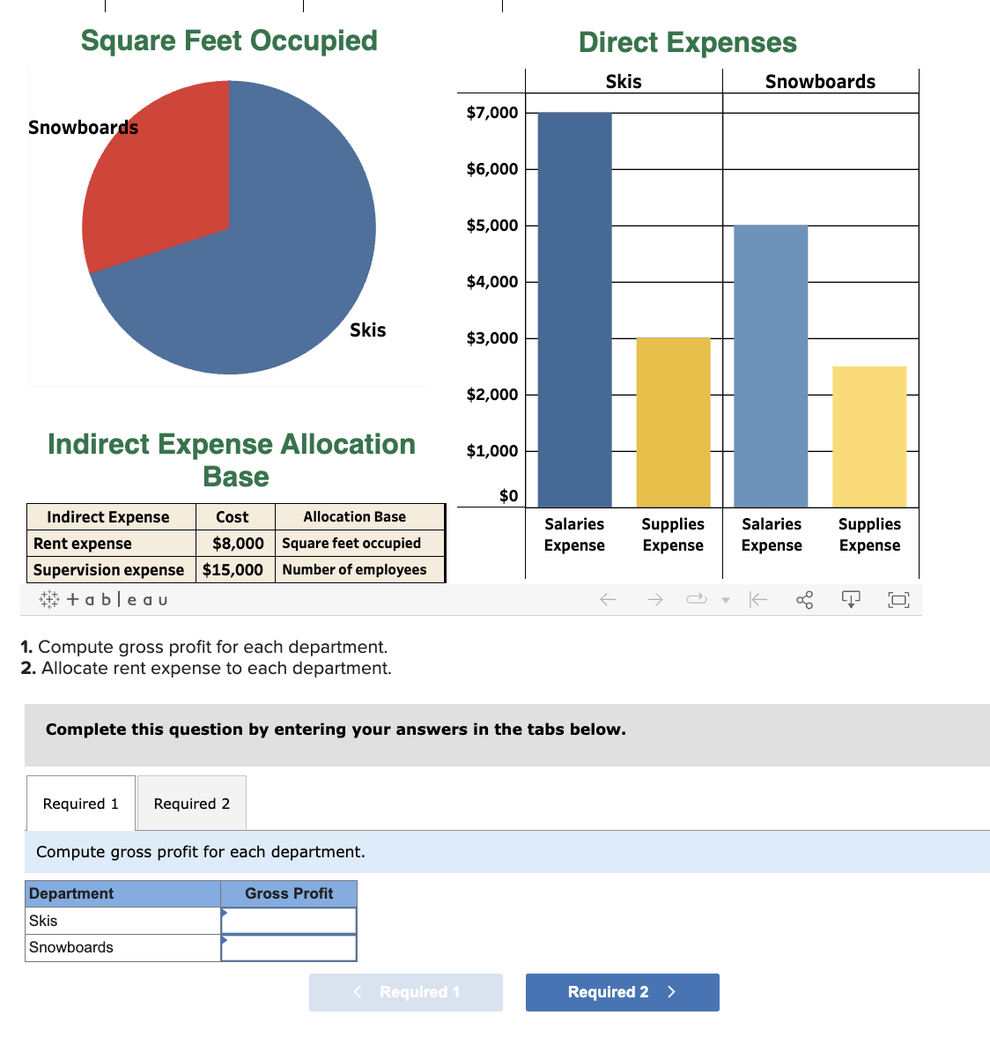
Task: Open the replay dropdown caret
Action: [x=726, y=600]
